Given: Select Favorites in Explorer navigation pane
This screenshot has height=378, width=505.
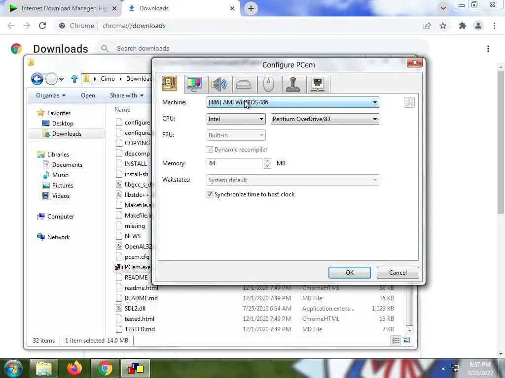Looking at the screenshot, I should [x=59, y=113].
